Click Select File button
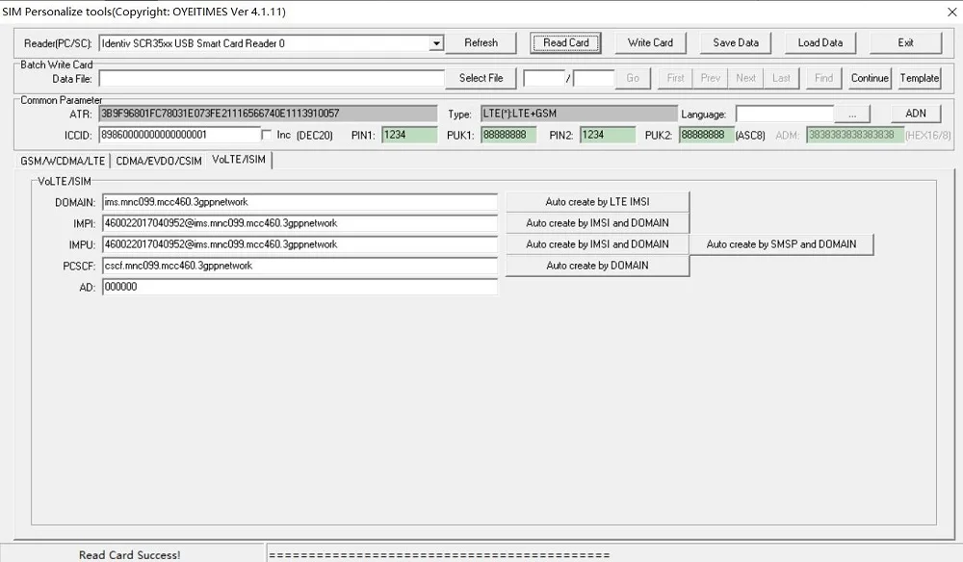963x562 pixels. [481, 78]
